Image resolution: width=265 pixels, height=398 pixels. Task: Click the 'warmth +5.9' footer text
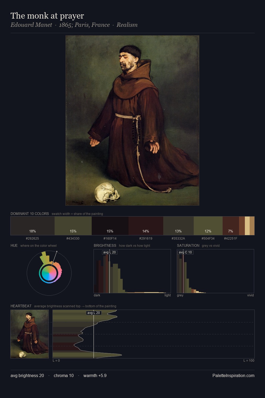coord(95,376)
